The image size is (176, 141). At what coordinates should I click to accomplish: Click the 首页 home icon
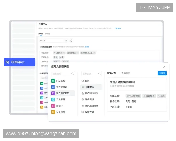pos(82,81)
